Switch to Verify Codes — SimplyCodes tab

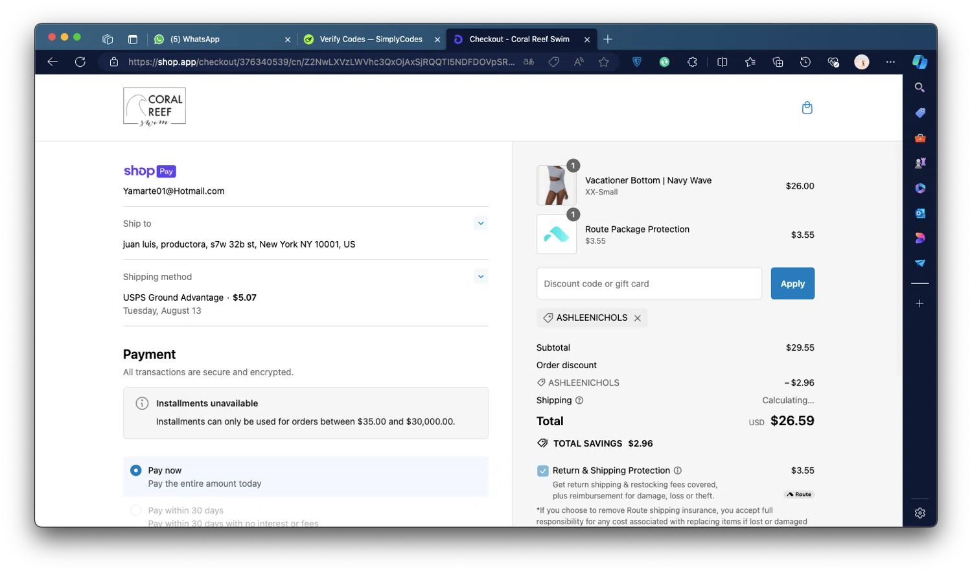click(x=372, y=39)
